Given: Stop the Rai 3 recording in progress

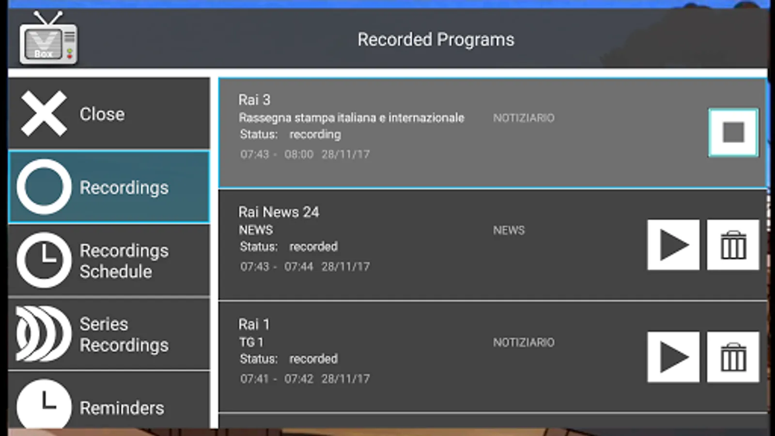Looking at the screenshot, I should (733, 132).
